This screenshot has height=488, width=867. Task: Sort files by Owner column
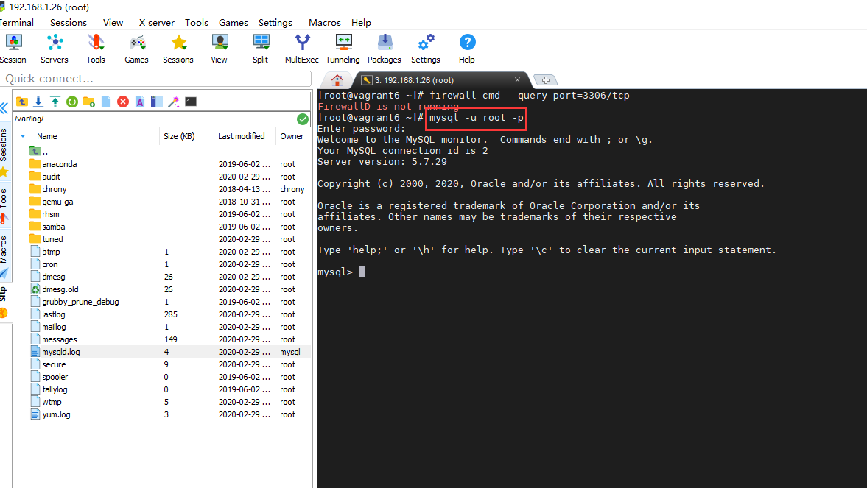point(292,136)
